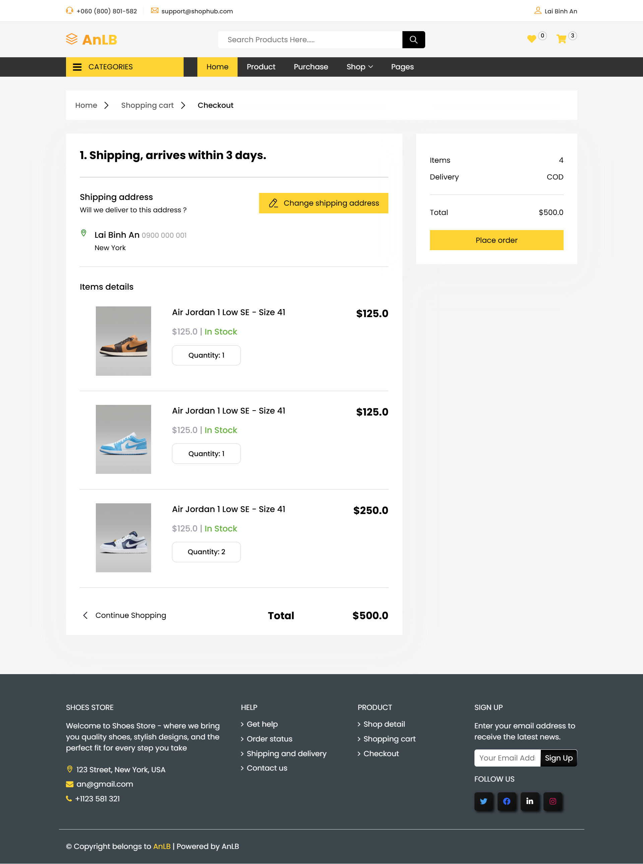Expand the Shop dropdown menu
This screenshot has height=864, width=643.
(360, 67)
